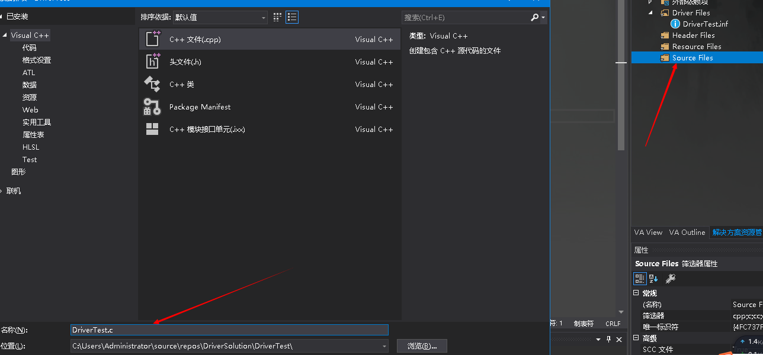Select 数据 category in the tree
Screen dimensions: 763x355
(30, 85)
